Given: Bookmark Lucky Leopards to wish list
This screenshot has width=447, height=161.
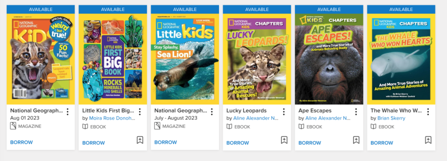Looking at the screenshot, I should click(284, 140).
